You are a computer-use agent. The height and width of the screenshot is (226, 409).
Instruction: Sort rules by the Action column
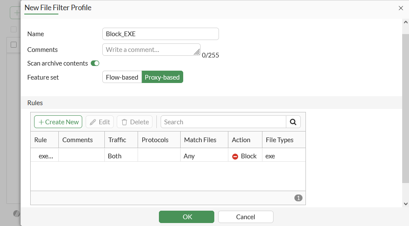(x=241, y=140)
